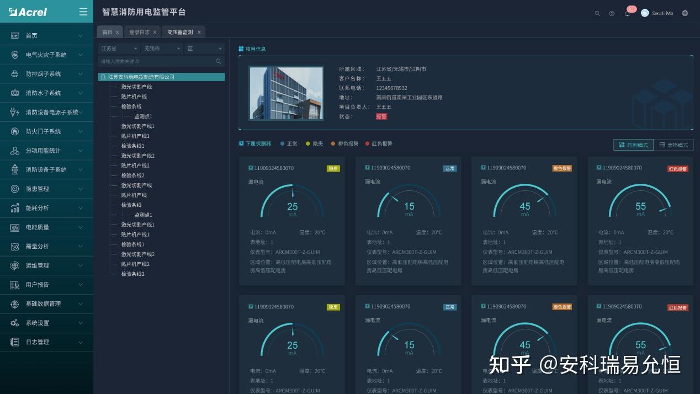Viewport: 700px width, 394px height.
Task: Click the Acrel logo
Action: (28, 12)
